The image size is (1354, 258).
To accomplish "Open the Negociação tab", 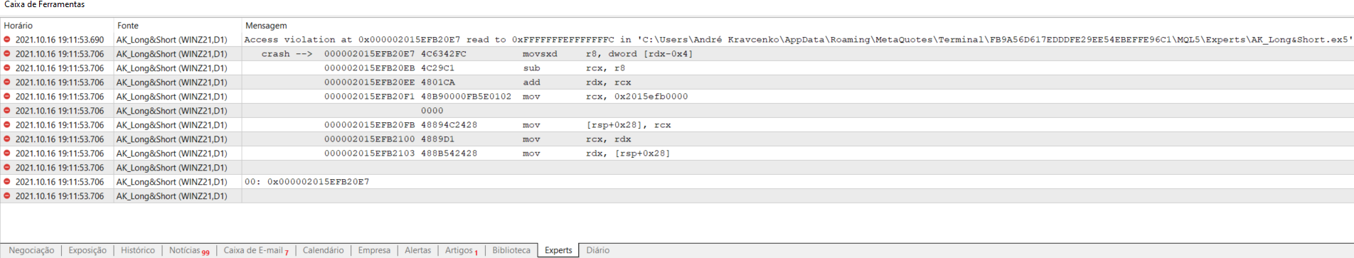I will (x=31, y=250).
